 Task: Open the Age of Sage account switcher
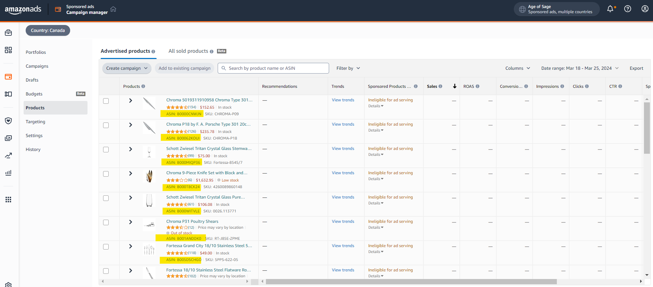pyautogui.click(x=556, y=9)
